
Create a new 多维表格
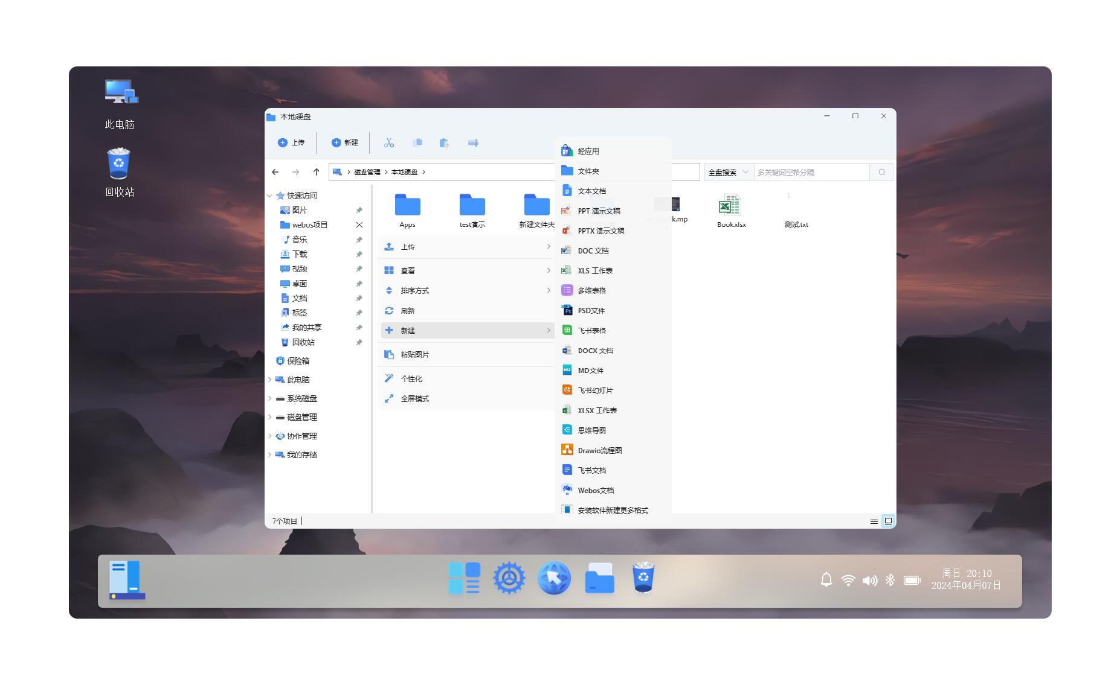click(613, 291)
